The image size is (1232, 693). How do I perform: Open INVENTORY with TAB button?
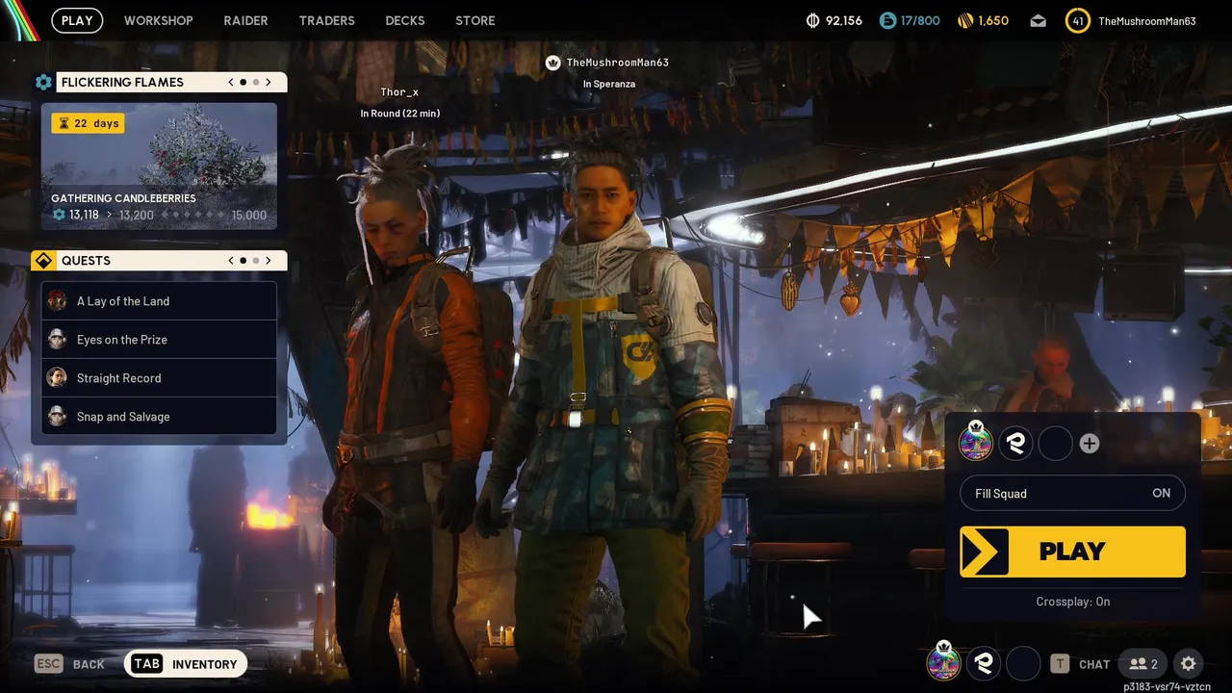pos(186,664)
